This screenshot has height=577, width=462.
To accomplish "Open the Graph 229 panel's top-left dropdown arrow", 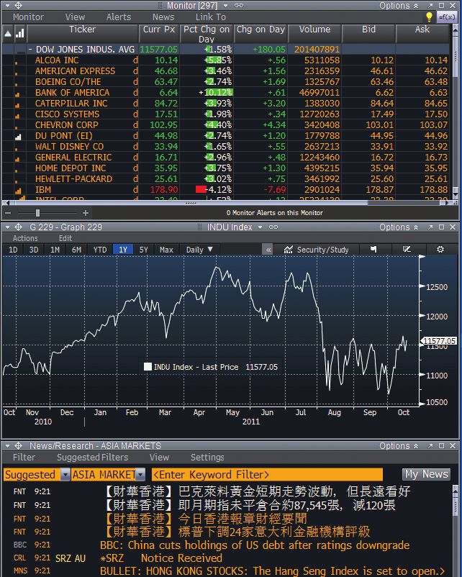I will pyautogui.click(x=7, y=227).
